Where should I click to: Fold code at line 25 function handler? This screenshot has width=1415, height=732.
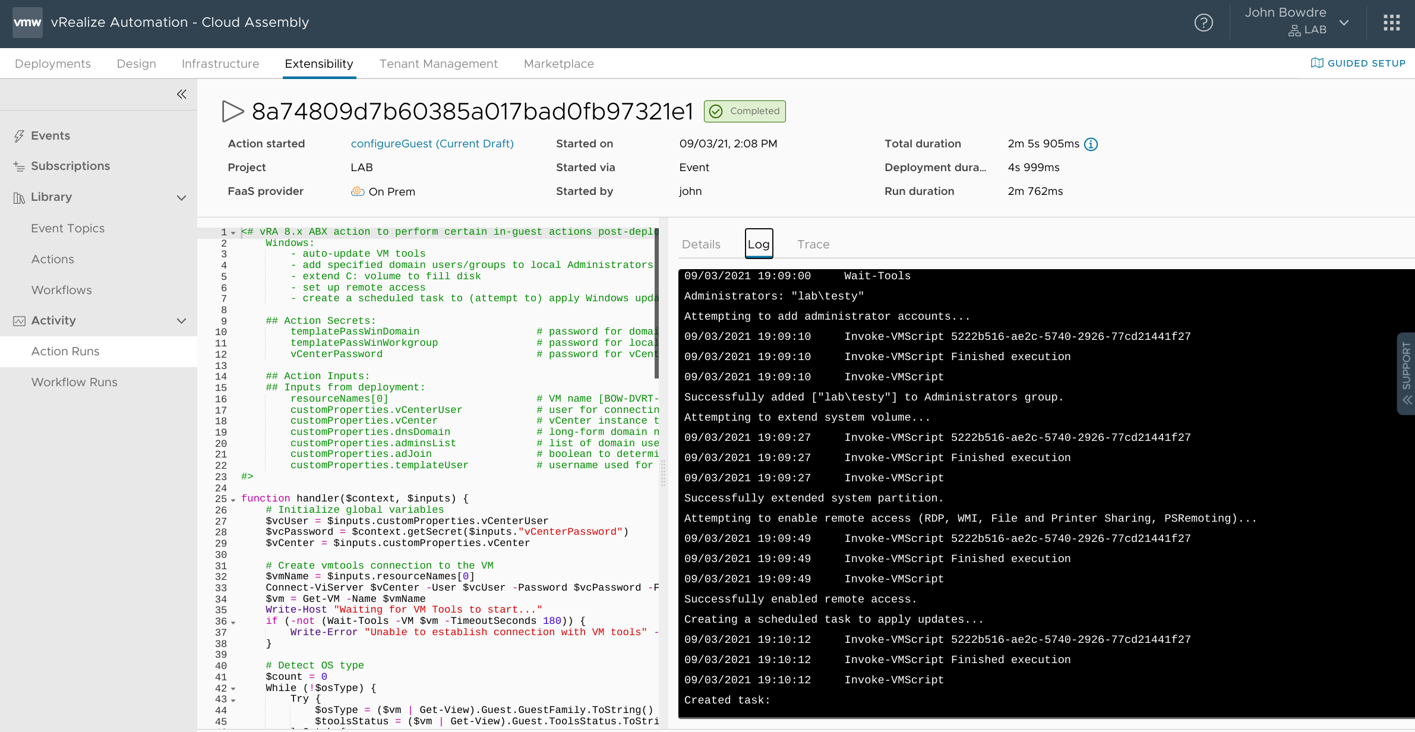tap(233, 500)
